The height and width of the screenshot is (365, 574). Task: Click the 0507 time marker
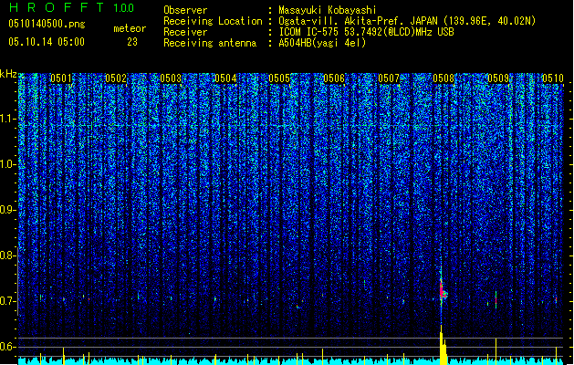point(389,78)
